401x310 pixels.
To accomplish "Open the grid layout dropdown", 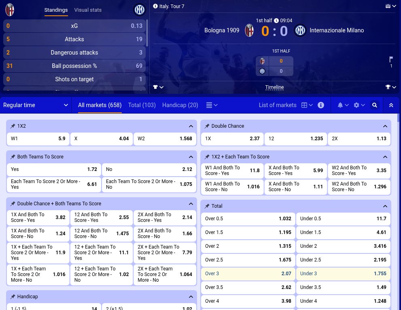I will (x=307, y=105).
